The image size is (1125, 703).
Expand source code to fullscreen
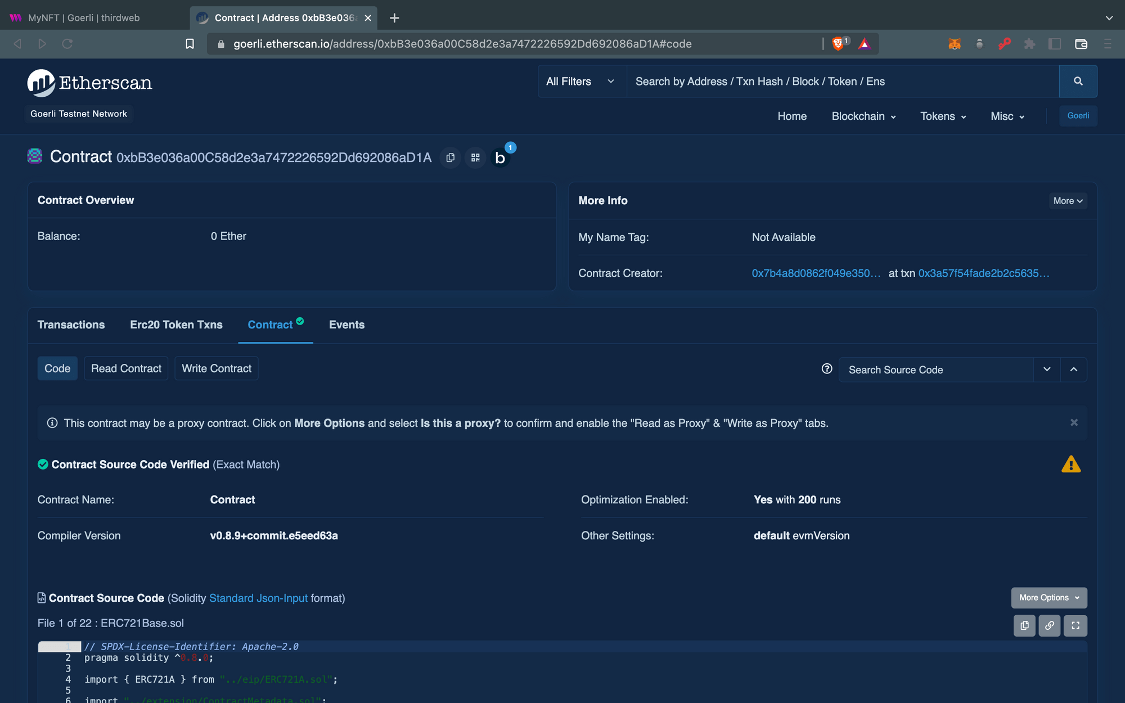coord(1075,625)
